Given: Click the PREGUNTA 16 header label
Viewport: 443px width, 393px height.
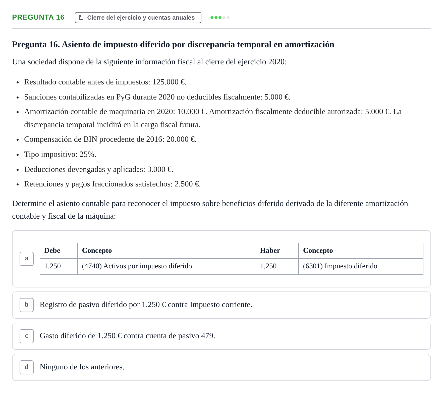Looking at the screenshot, I should point(38,17).
